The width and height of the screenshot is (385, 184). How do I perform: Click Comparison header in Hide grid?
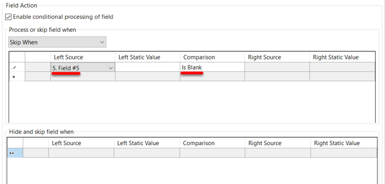(x=198, y=143)
